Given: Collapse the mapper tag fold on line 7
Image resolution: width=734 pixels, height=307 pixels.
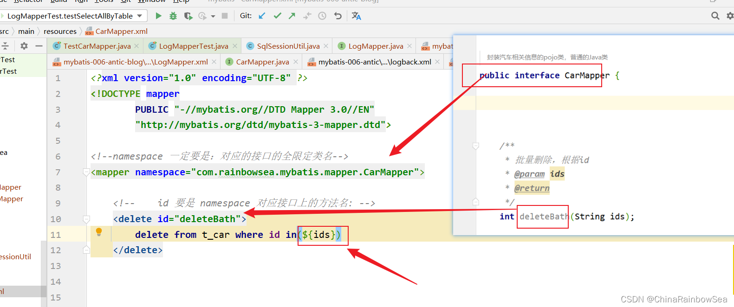Looking at the screenshot, I should [86, 172].
